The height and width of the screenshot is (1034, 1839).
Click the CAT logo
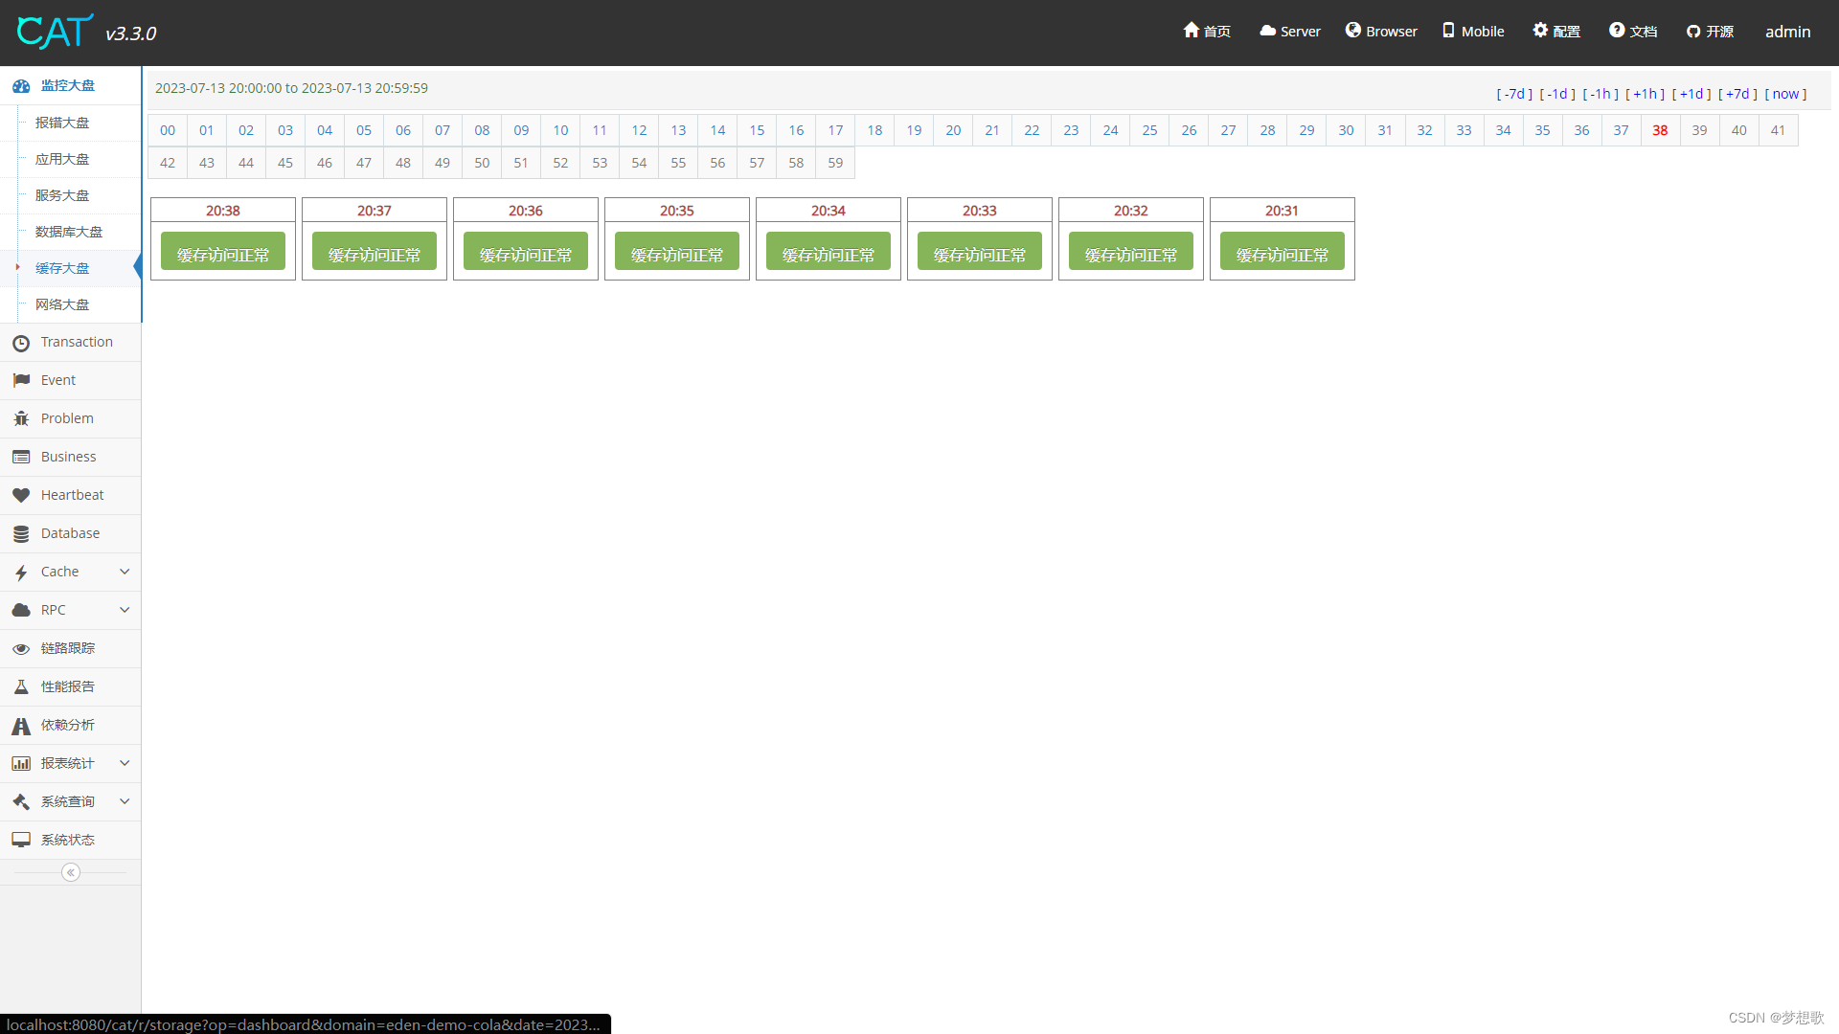(x=56, y=32)
